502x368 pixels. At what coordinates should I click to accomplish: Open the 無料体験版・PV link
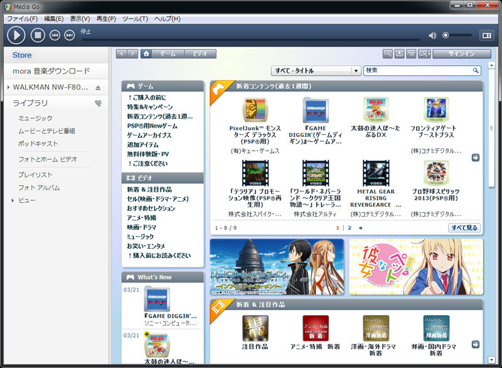147,154
